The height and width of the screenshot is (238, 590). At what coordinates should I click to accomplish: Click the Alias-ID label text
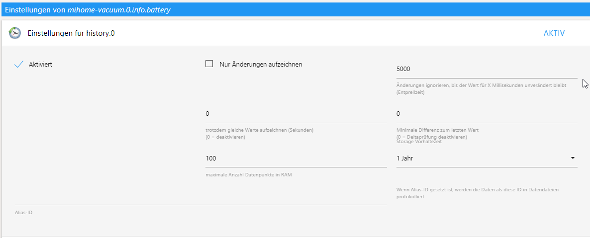24,213
